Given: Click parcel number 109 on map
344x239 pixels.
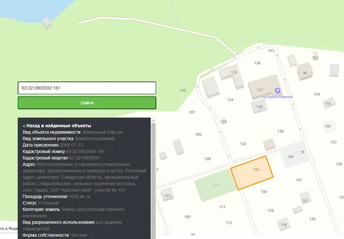Looking at the screenshot, I should click(207, 159).
